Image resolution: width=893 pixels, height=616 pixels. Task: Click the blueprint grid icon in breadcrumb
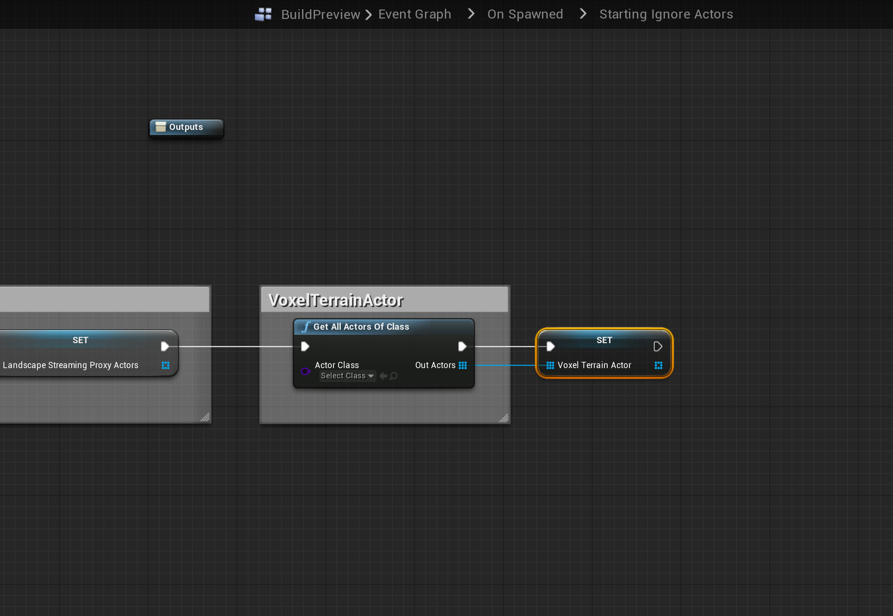pos(263,14)
